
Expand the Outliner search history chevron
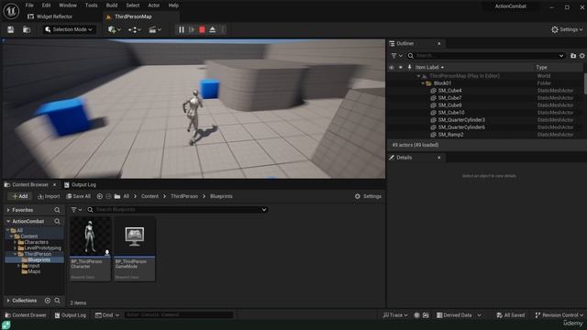click(x=561, y=56)
